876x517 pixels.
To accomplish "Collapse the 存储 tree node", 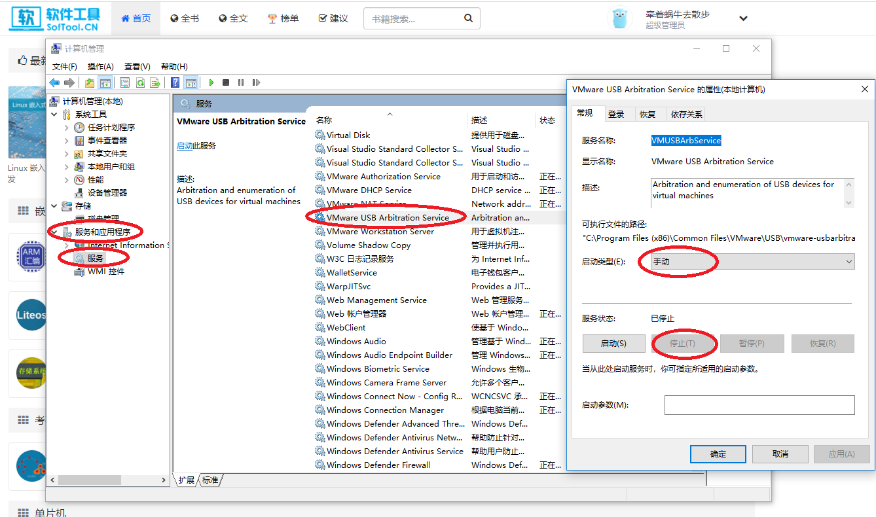I will (x=54, y=206).
